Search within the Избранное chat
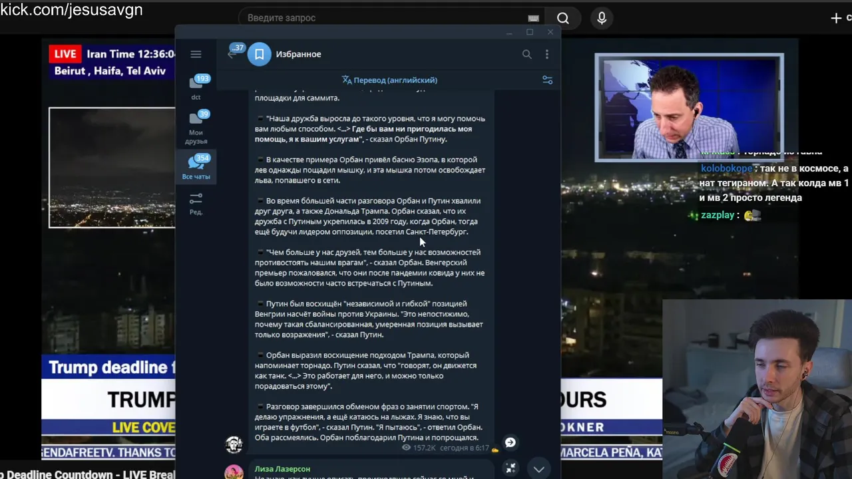Screen dimensions: 852x479 click(x=527, y=55)
